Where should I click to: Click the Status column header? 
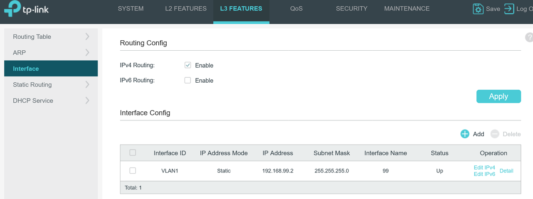(440, 153)
